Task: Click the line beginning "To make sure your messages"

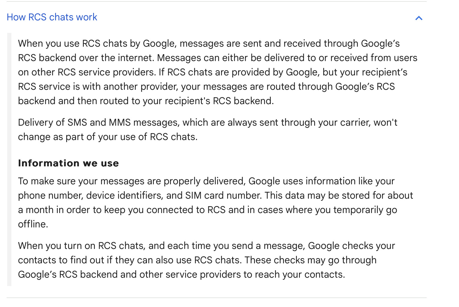Action: (x=206, y=181)
